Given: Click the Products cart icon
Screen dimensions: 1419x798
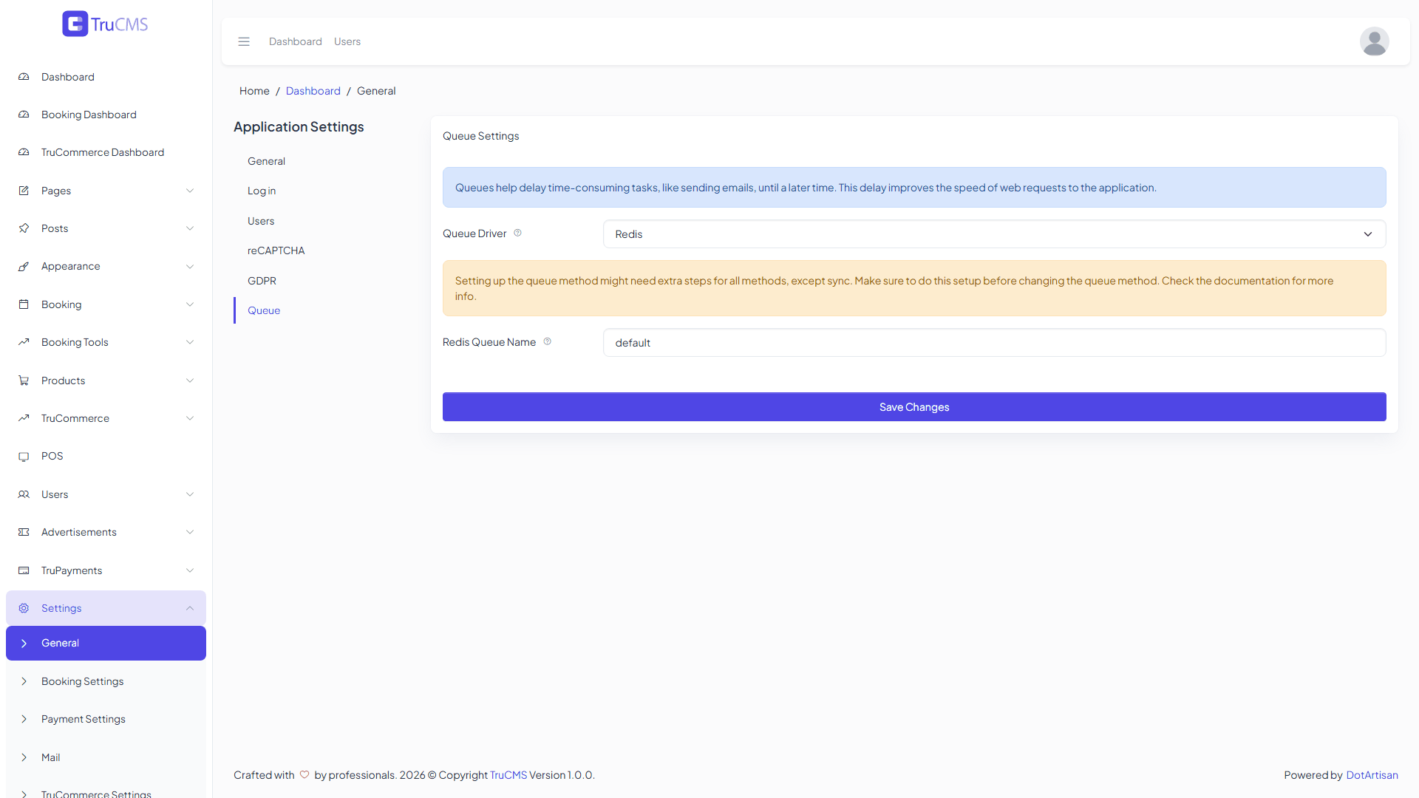Looking at the screenshot, I should click(x=24, y=381).
